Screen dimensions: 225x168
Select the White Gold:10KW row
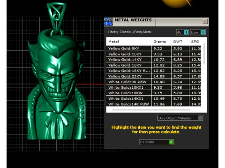tap(154, 93)
